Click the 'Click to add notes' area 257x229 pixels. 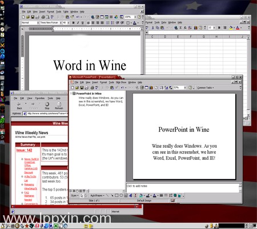(x=182, y=188)
